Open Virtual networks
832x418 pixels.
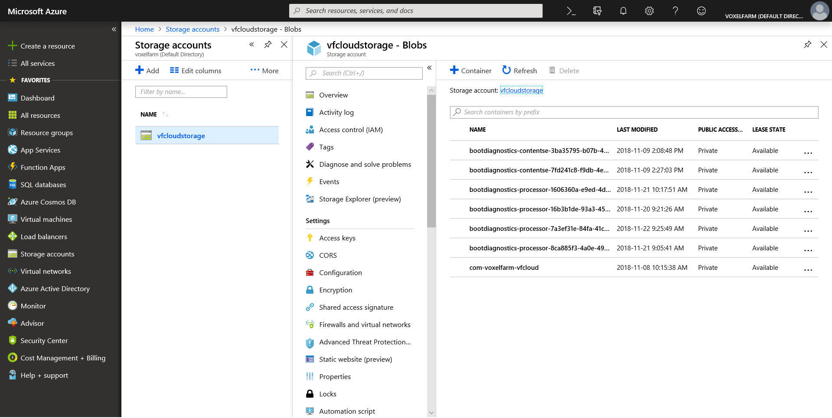pos(46,271)
